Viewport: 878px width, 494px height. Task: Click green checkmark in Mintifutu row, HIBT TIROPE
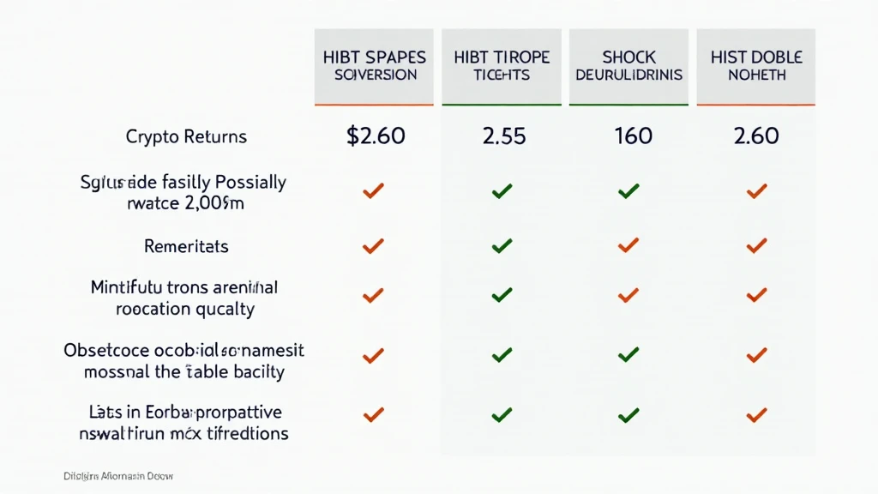(502, 295)
